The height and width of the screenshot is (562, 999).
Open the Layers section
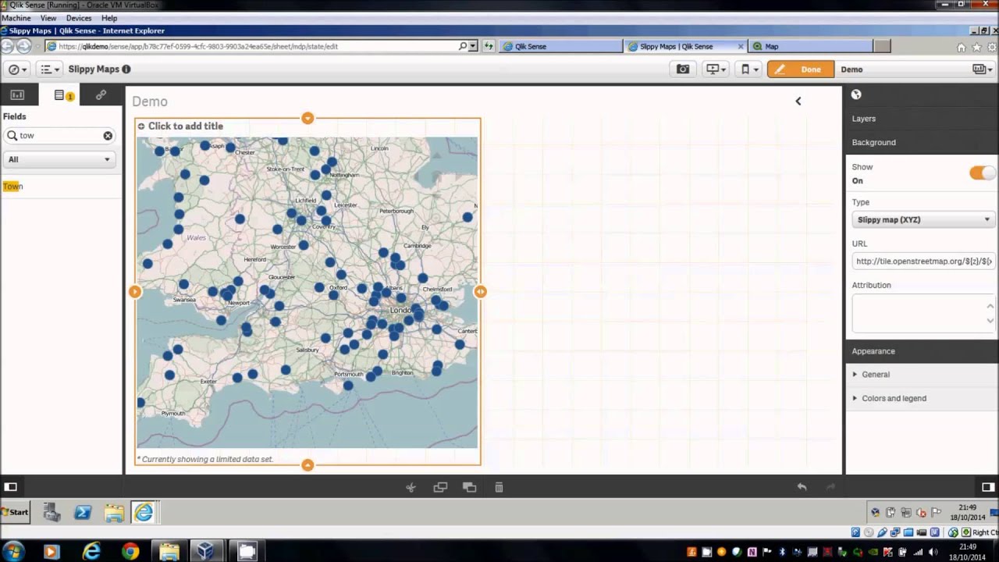[x=922, y=119]
